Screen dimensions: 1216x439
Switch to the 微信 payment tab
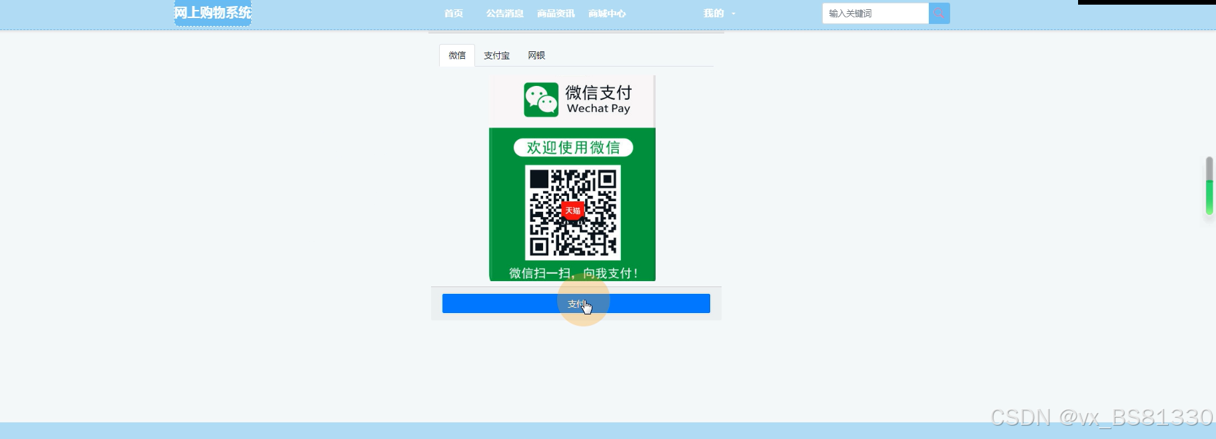point(457,55)
